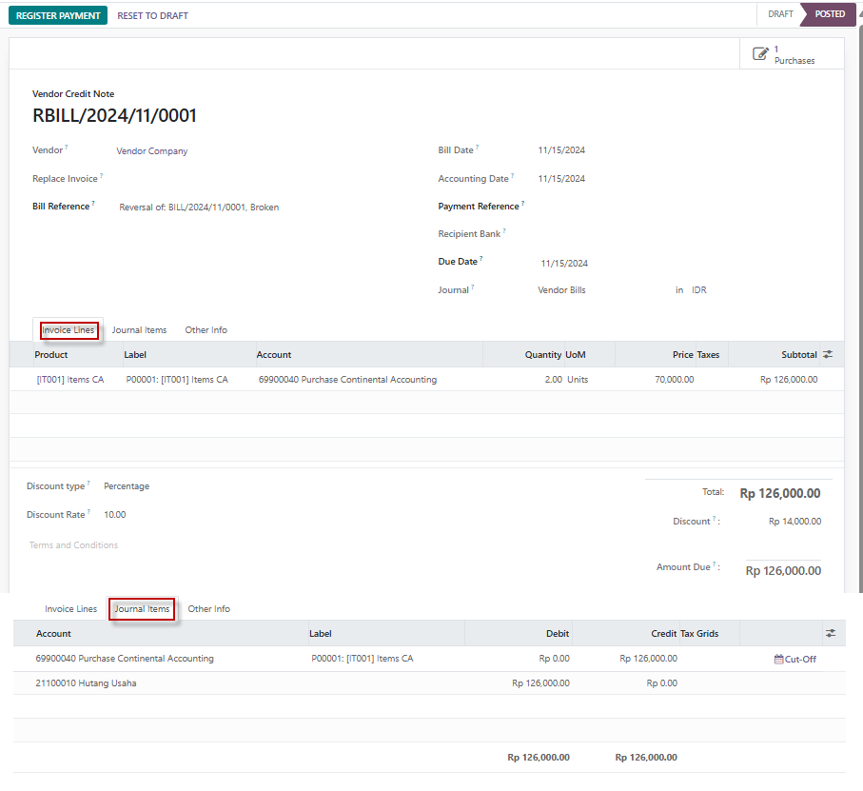863x791 pixels.
Task: Click the Units UoM cell
Action: (578, 380)
